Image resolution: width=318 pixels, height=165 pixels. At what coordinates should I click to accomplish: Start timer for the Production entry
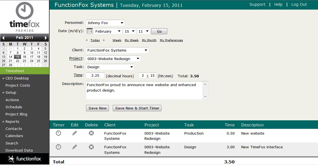(58, 133)
